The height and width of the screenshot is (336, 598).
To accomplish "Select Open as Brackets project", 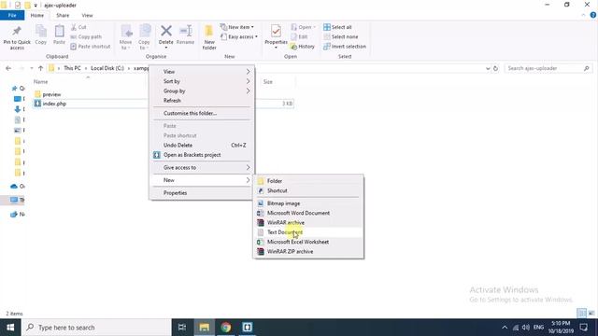I will (x=202, y=155).
